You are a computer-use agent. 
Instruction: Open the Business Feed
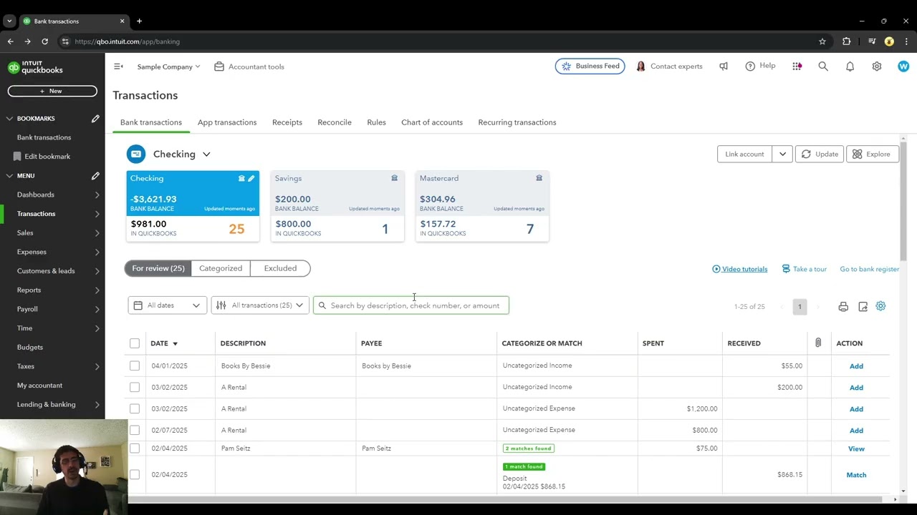click(590, 67)
